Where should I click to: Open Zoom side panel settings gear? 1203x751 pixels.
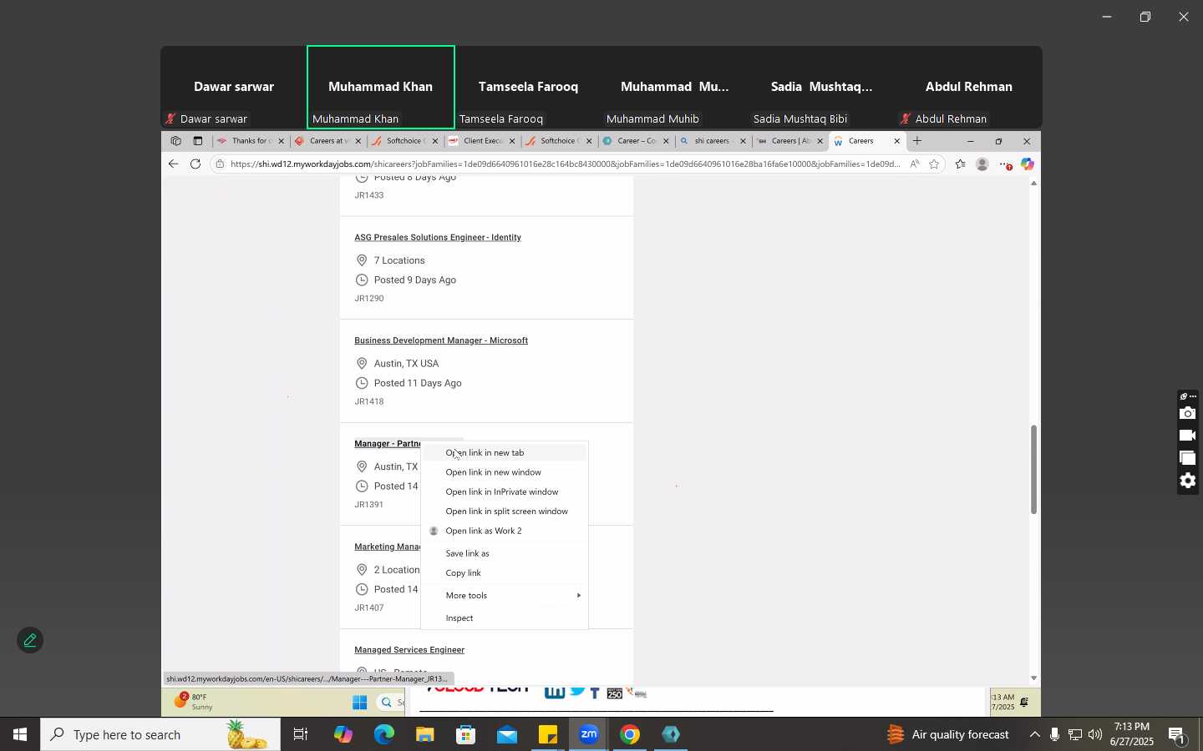point(1187,481)
